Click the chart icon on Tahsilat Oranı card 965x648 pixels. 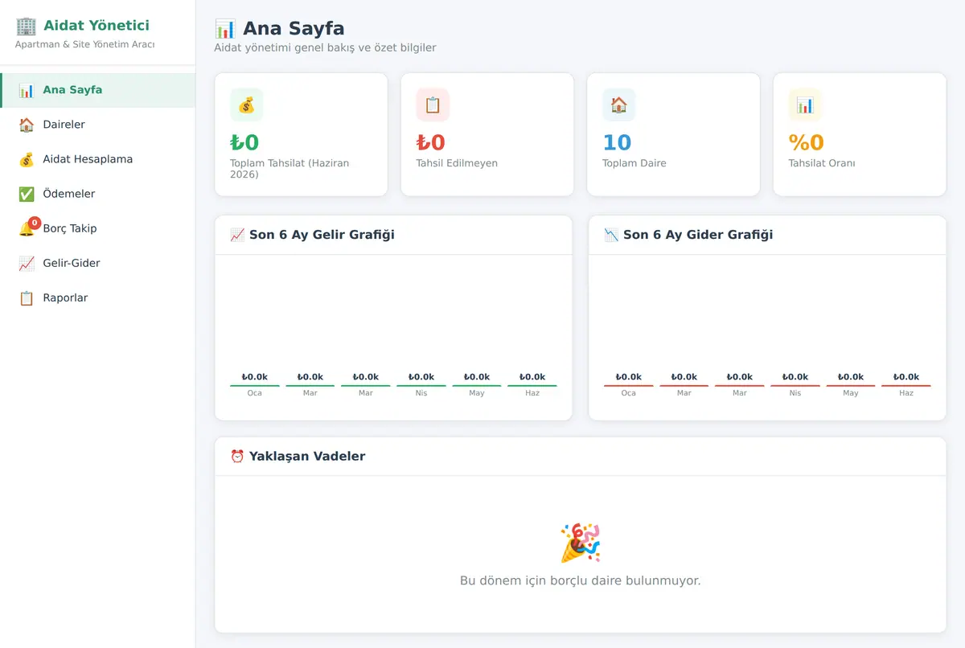tap(805, 105)
